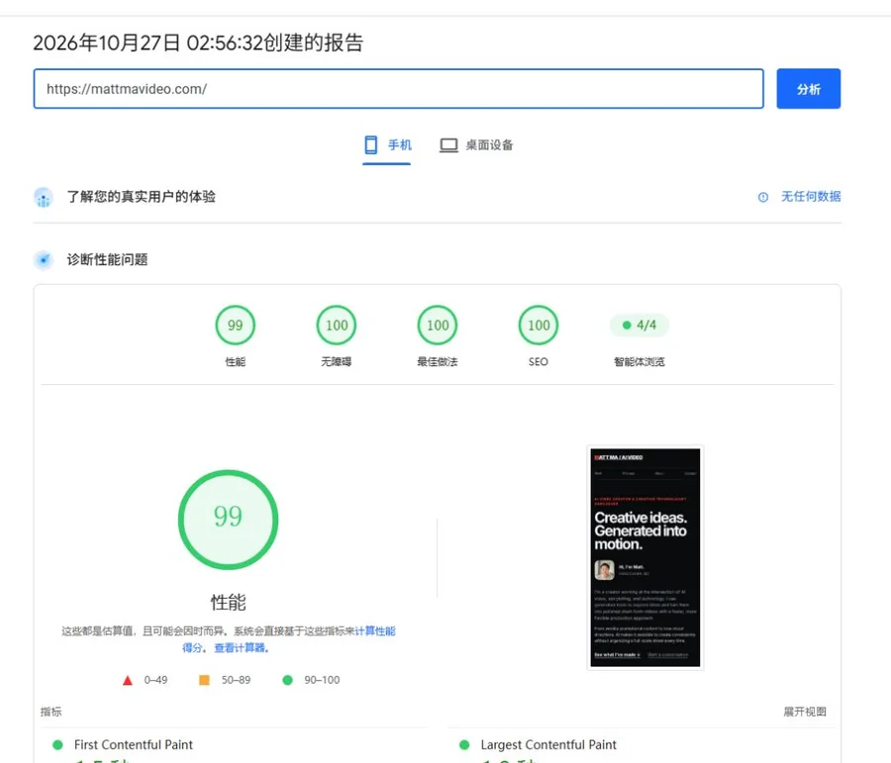Select the 99 性能 score gauge

[x=235, y=325]
